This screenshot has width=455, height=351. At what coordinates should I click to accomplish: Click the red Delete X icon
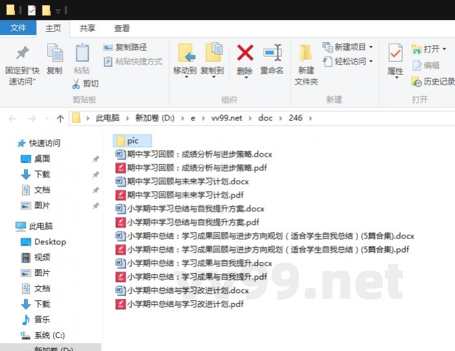click(x=245, y=53)
